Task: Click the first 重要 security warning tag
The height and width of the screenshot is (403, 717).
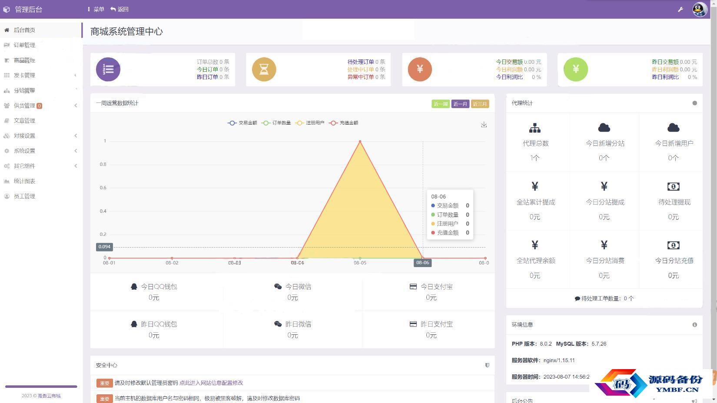Action: (x=104, y=383)
